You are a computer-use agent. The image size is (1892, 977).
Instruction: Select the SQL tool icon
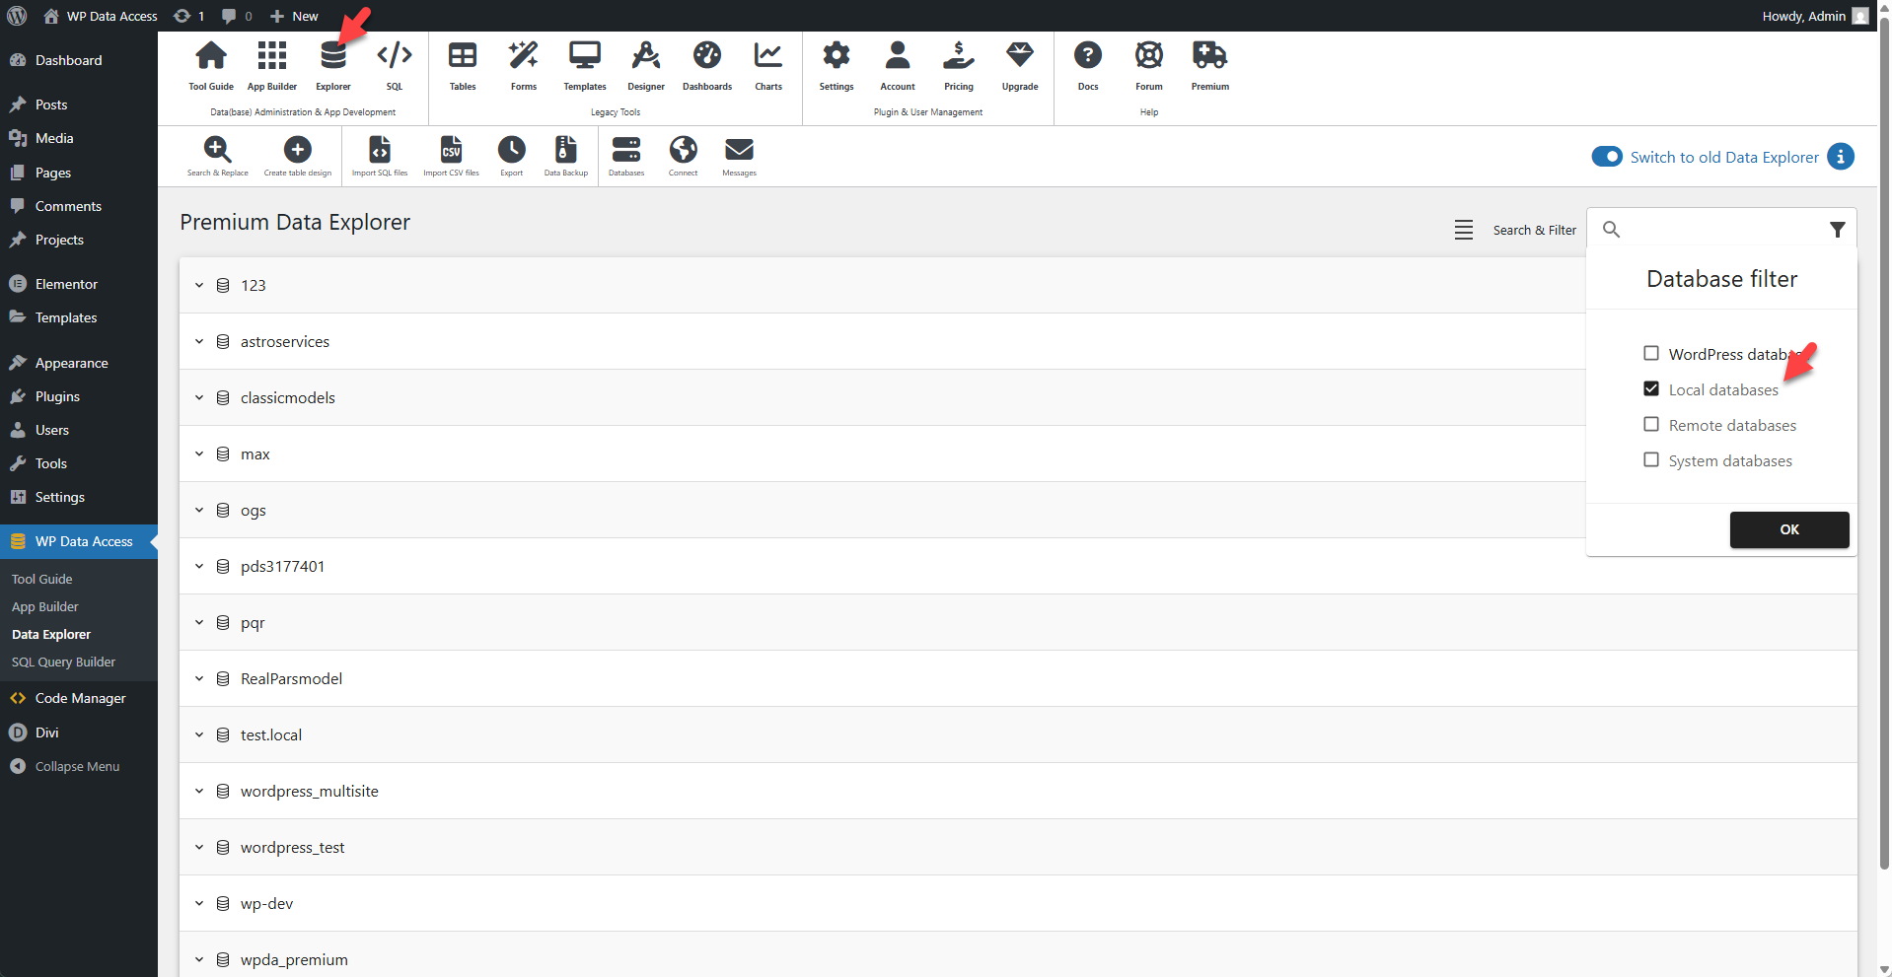(x=394, y=61)
